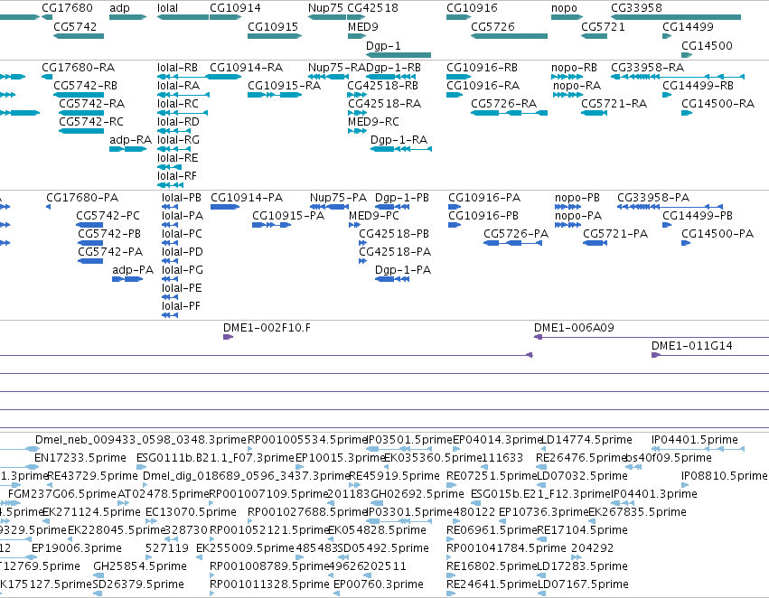Click EST EC13070.5prime label
Viewport: 769px width, 598px height.
(192, 511)
